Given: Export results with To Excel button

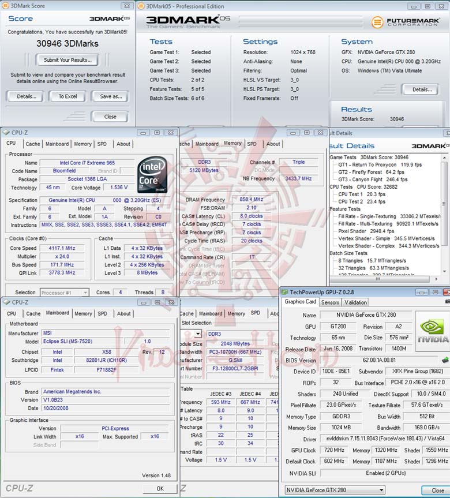Looking at the screenshot, I should pyautogui.click(x=67, y=96).
